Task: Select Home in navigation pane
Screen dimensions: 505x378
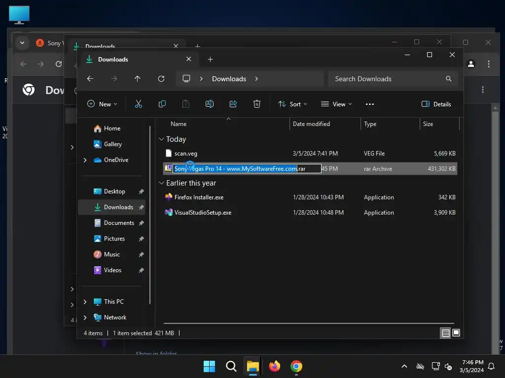Action: tap(111, 128)
